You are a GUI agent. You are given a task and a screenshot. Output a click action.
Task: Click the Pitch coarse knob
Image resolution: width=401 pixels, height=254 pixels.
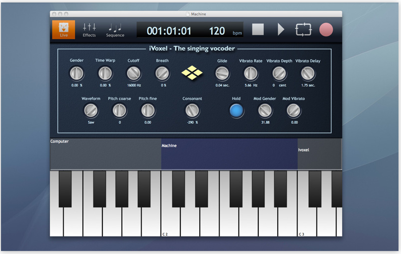(119, 111)
